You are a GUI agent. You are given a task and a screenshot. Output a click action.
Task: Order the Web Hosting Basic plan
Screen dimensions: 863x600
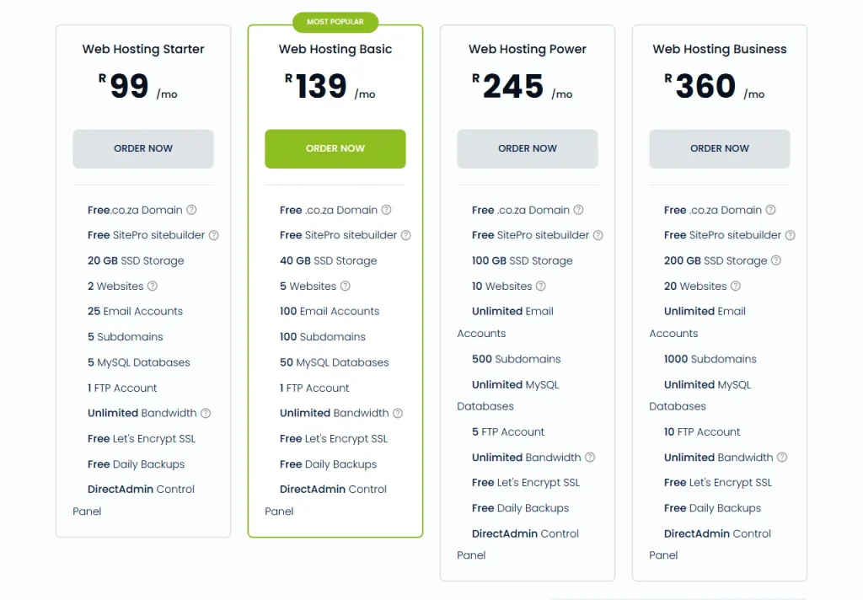335,148
